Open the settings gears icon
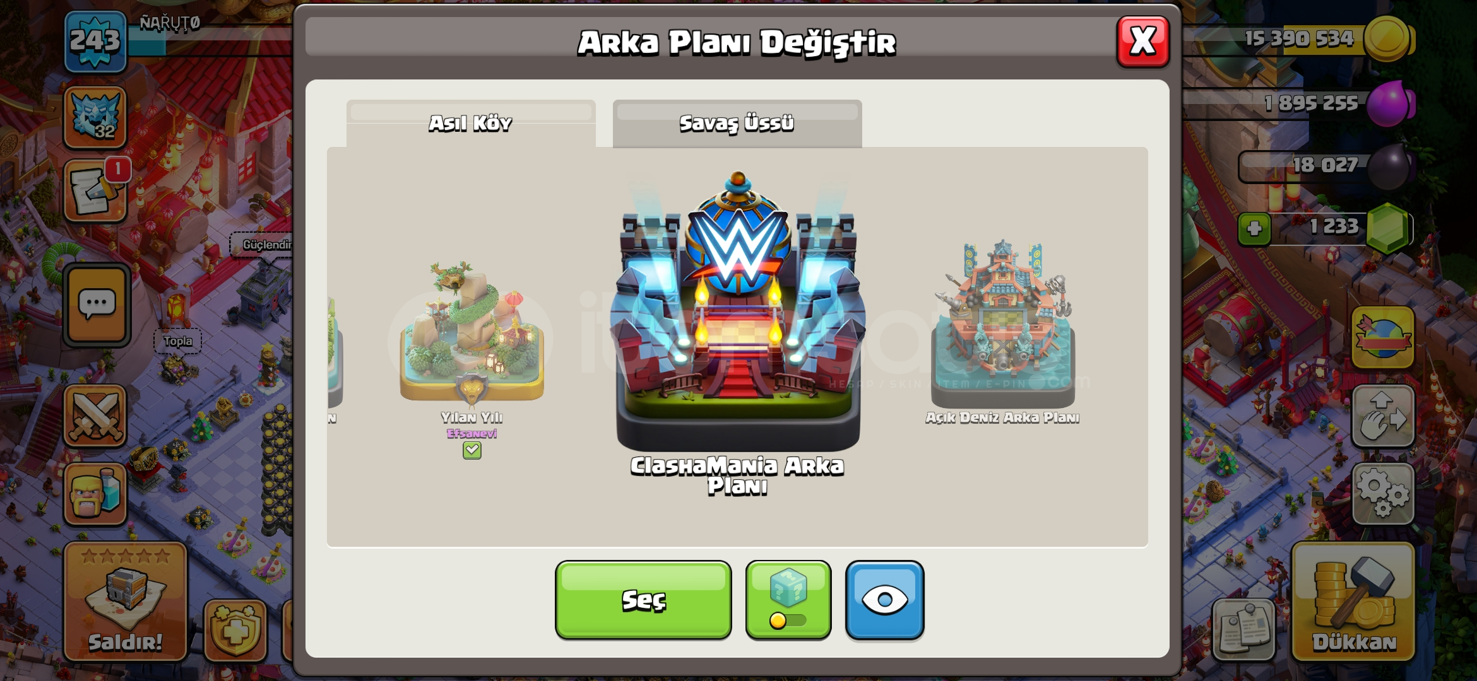 click(x=1382, y=494)
